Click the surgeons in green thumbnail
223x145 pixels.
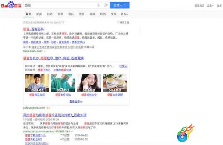tap(63, 83)
